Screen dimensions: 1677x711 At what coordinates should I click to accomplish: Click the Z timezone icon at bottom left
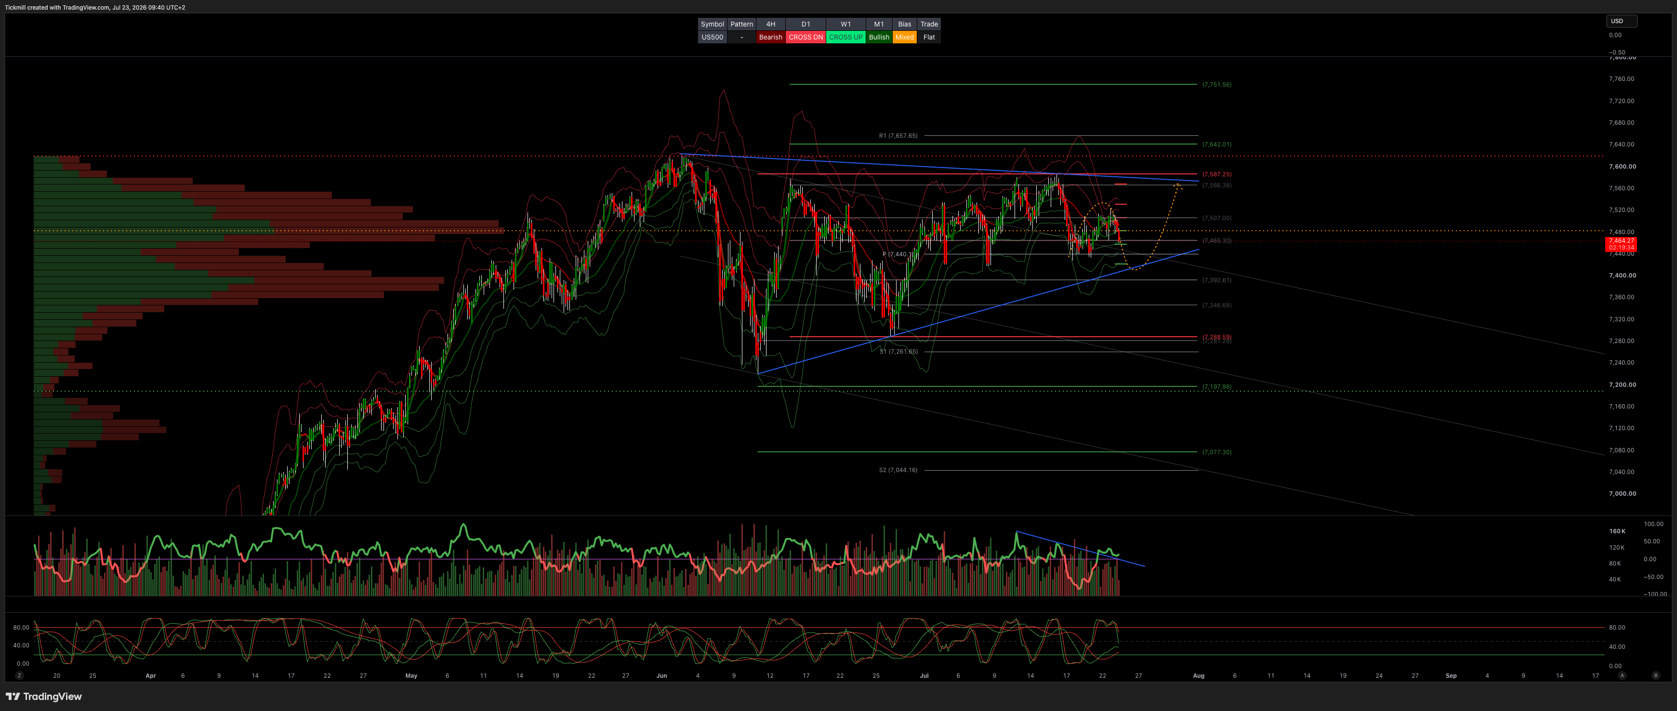point(20,676)
